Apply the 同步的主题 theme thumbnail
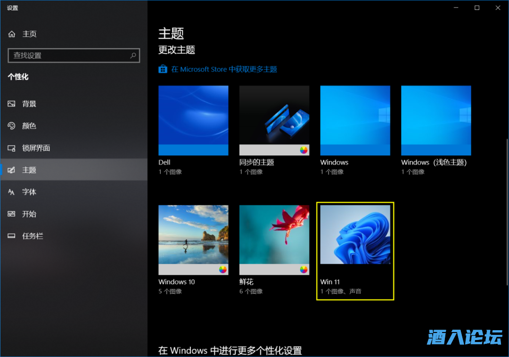This screenshot has height=357, width=509. click(274, 121)
